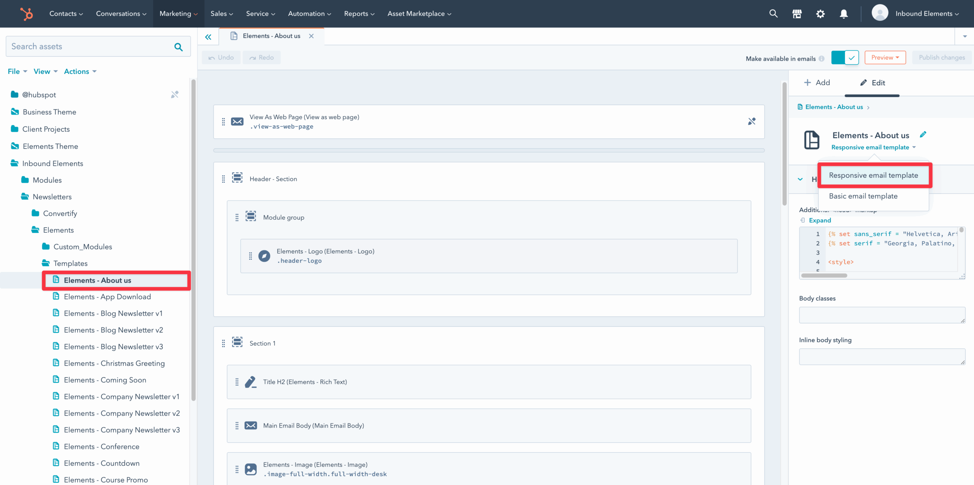This screenshot has height=485, width=974.
Task: Open Elements - App Download template
Action: pyautogui.click(x=107, y=297)
